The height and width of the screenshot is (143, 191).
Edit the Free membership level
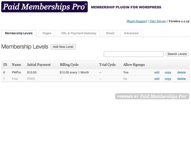157,79
